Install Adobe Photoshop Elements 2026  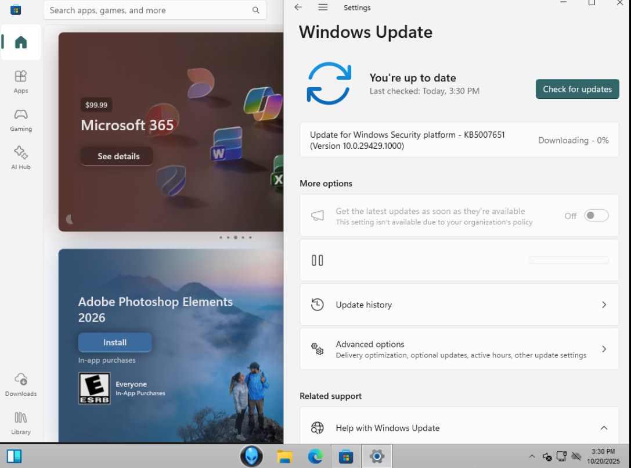(x=115, y=342)
